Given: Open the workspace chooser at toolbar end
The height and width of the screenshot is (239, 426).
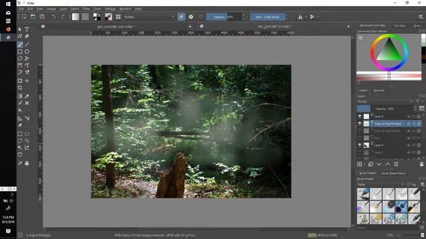Looking at the screenshot, I should 421,17.
